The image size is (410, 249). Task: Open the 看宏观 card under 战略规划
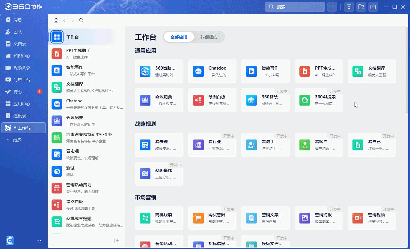tap(159, 145)
